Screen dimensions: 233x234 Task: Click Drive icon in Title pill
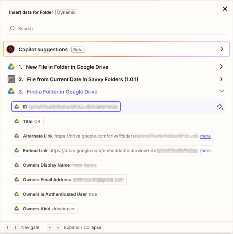click(17, 121)
